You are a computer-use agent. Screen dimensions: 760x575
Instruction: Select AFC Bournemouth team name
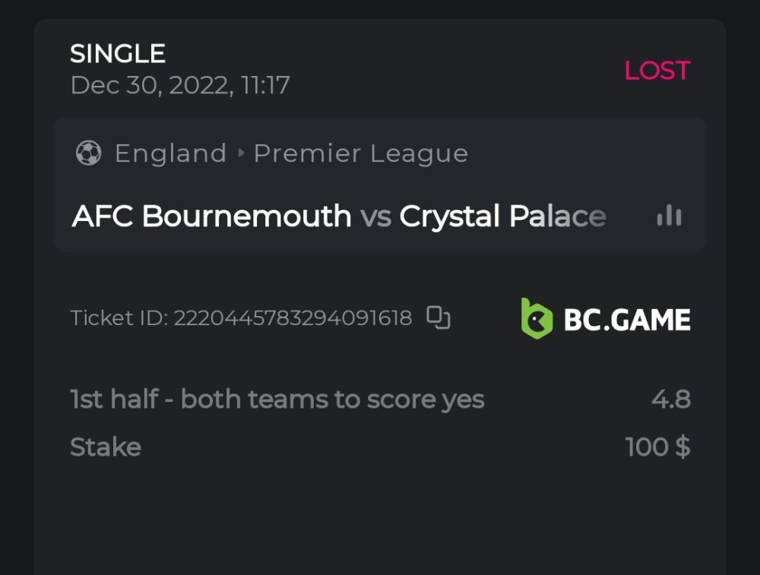(211, 216)
